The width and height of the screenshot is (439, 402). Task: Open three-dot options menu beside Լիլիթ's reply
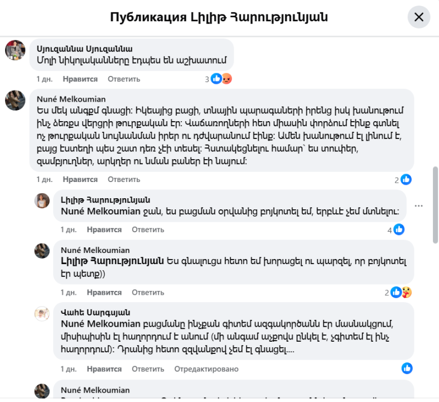coord(419,206)
